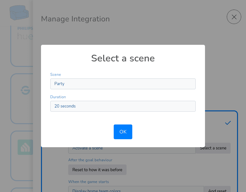Open the Scene dropdown showing Party
This screenshot has width=246, height=192.
pos(123,84)
